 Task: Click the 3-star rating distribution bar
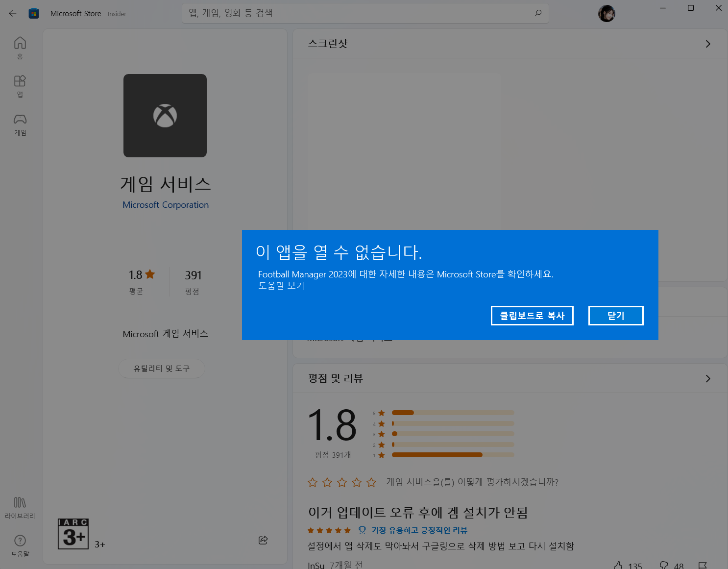point(453,434)
